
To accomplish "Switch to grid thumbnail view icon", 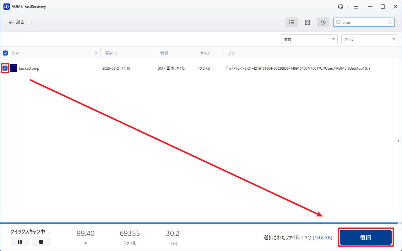I will click(307, 22).
